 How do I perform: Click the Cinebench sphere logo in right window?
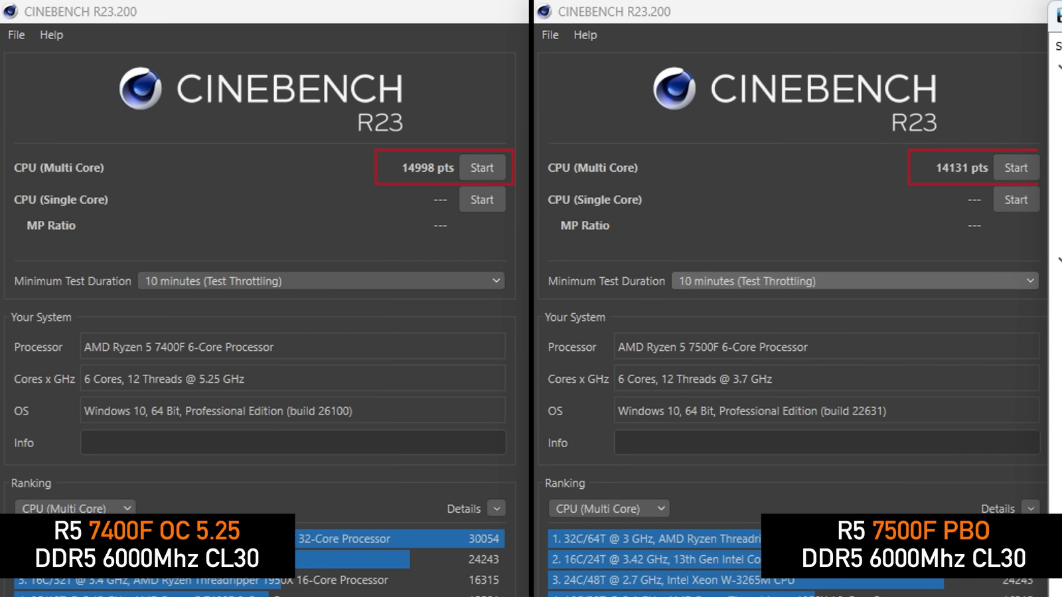click(x=674, y=88)
